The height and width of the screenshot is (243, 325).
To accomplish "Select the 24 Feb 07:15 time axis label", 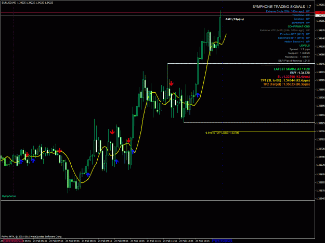I will (x=56, y=241).
